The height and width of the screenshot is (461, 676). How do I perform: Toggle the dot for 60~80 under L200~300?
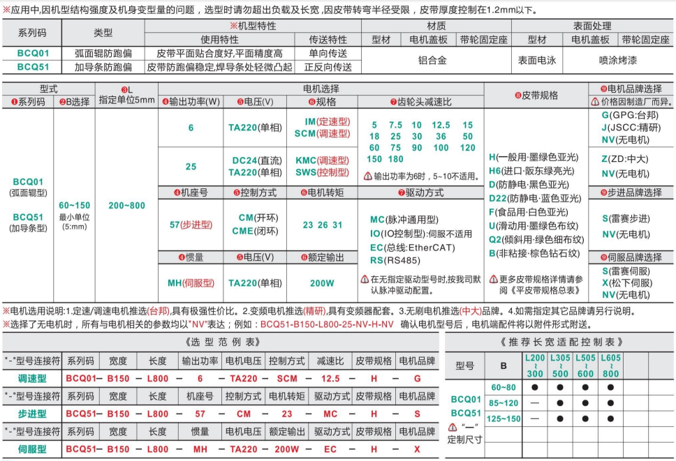click(534, 387)
